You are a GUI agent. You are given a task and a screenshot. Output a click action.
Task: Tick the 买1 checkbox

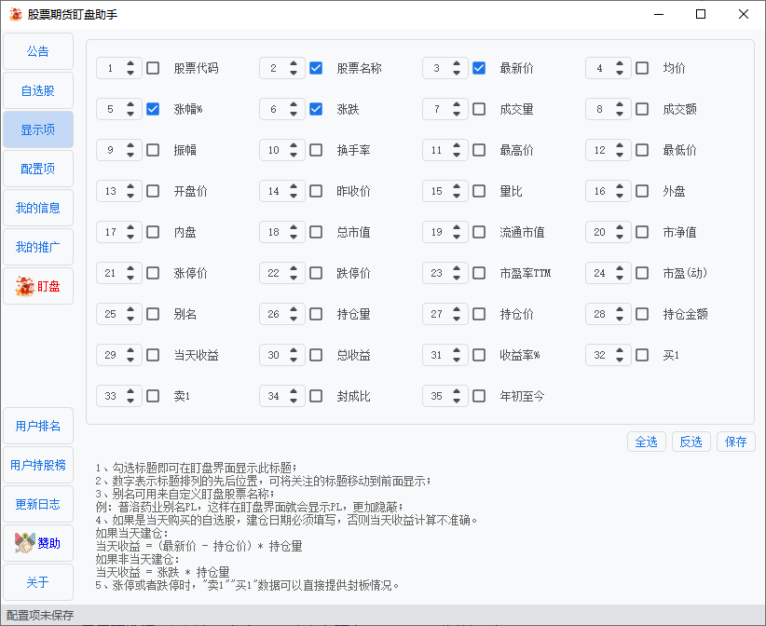point(642,355)
